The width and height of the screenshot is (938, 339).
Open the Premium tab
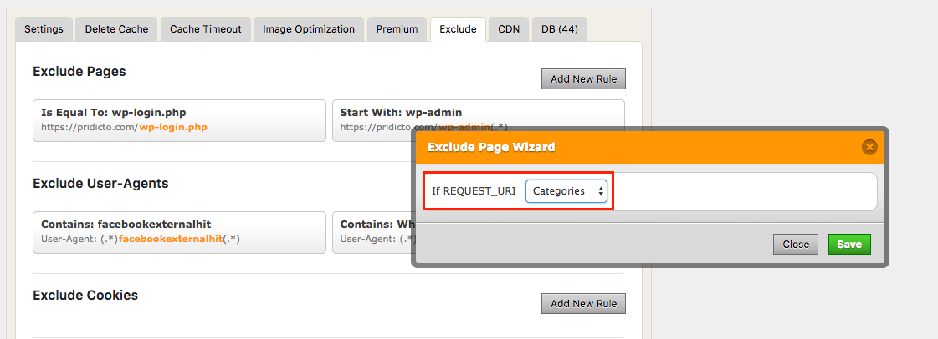[x=397, y=29]
